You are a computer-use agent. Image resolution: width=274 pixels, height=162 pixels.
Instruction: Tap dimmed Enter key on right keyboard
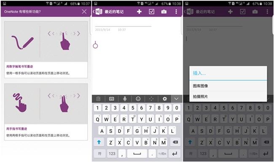point(266,154)
